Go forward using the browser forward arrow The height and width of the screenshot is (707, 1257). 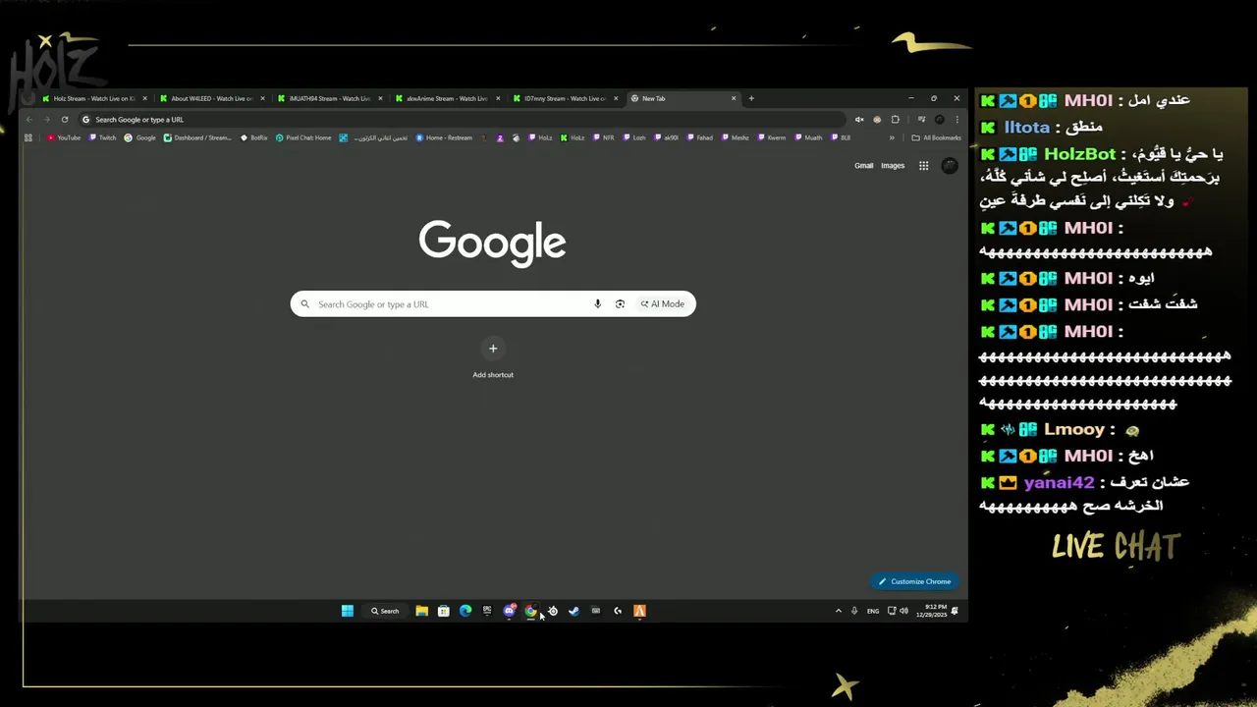pyautogui.click(x=47, y=120)
